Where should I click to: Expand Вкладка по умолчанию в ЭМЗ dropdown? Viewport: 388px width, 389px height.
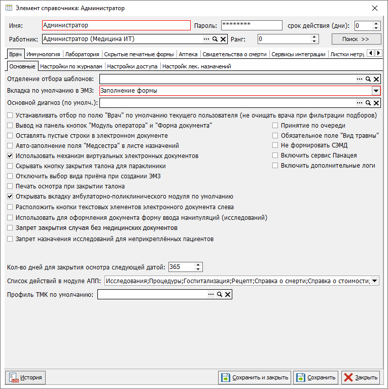coord(376,91)
